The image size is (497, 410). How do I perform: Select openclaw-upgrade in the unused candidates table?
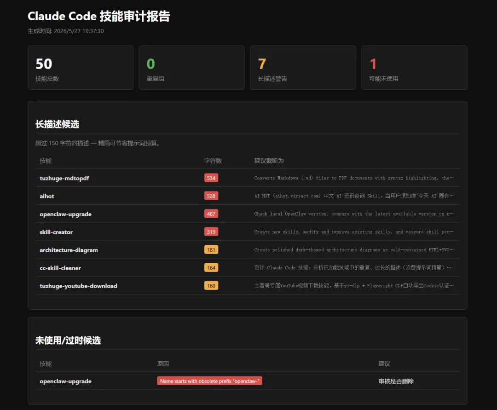(x=66, y=381)
